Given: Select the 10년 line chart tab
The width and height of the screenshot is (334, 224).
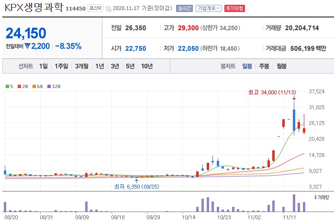Looking at the screenshot, I should 147,66.
